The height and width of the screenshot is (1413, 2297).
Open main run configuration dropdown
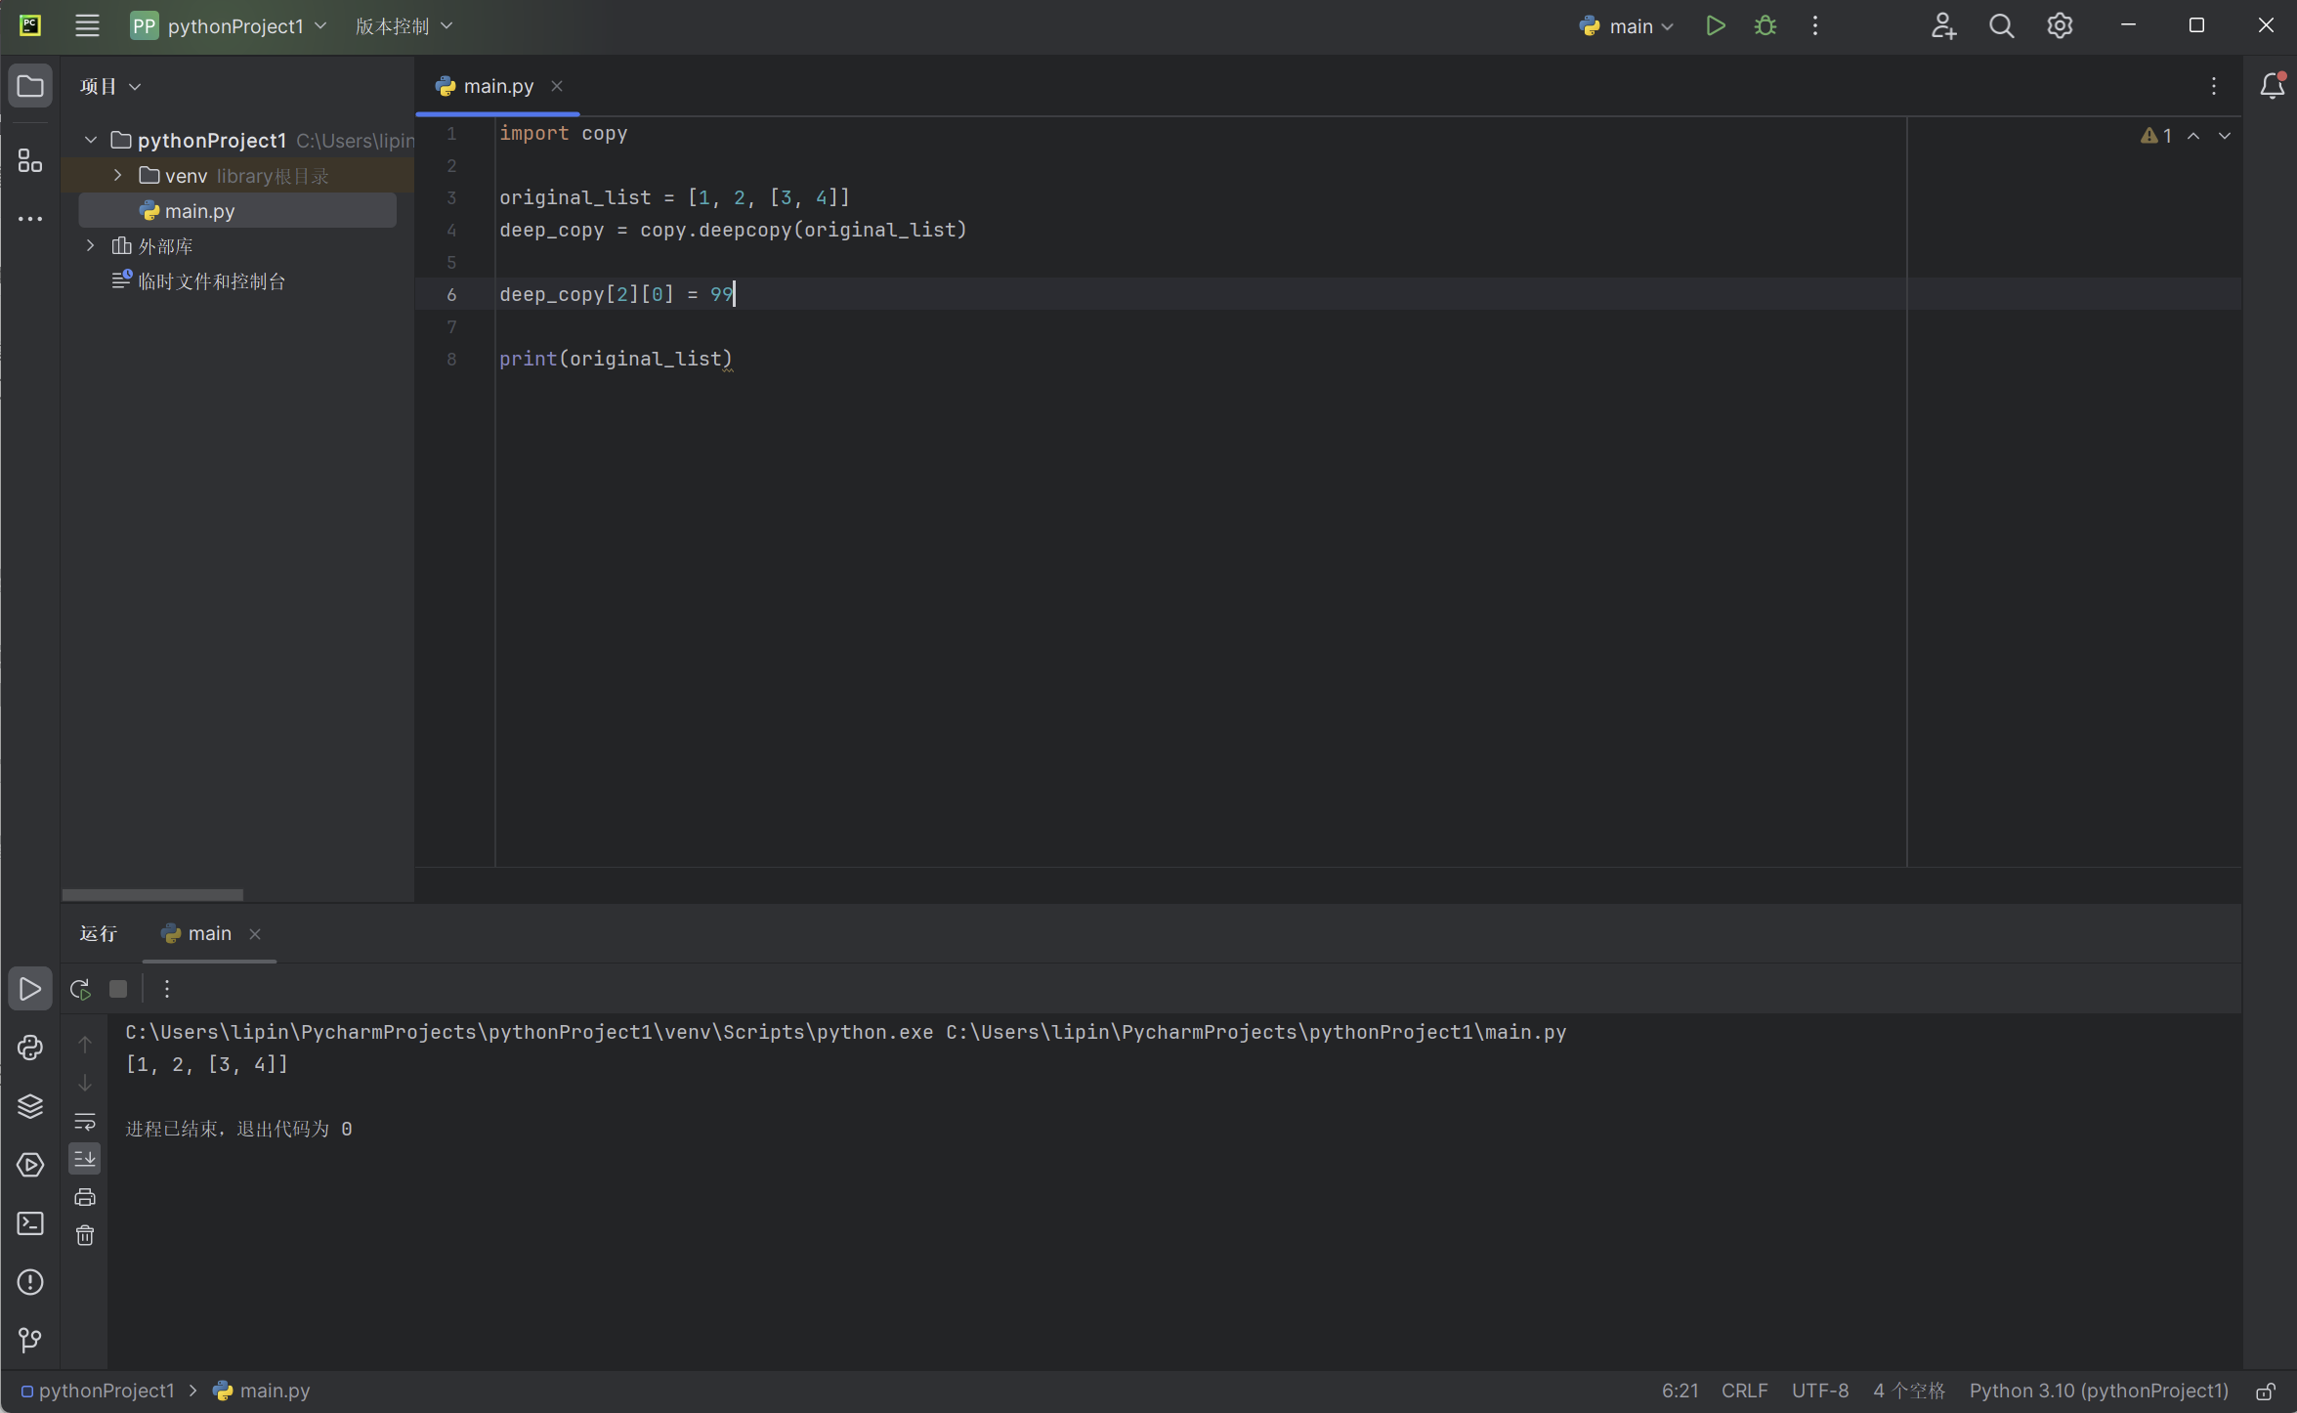point(1626,26)
